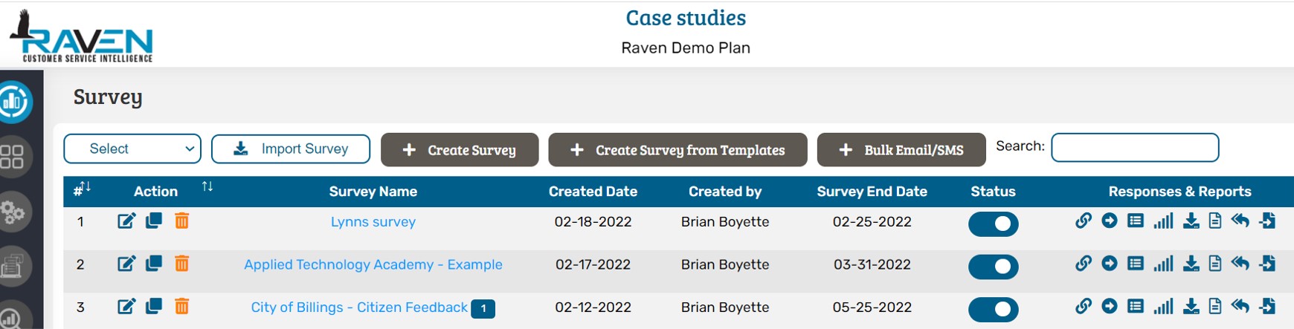Open the Select dropdown
The width and height of the screenshot is (1294, 329).
click(x=132, y=149)
